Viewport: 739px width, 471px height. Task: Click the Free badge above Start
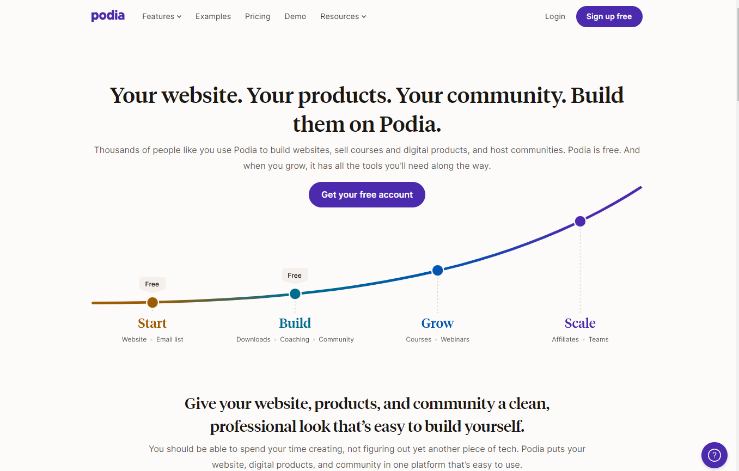(152, 284)
